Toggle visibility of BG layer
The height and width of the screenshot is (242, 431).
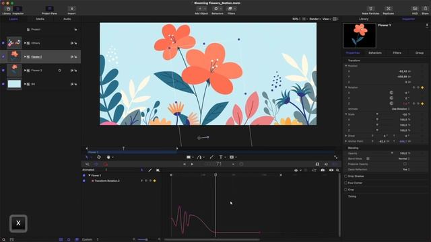(x=3, y=84)
